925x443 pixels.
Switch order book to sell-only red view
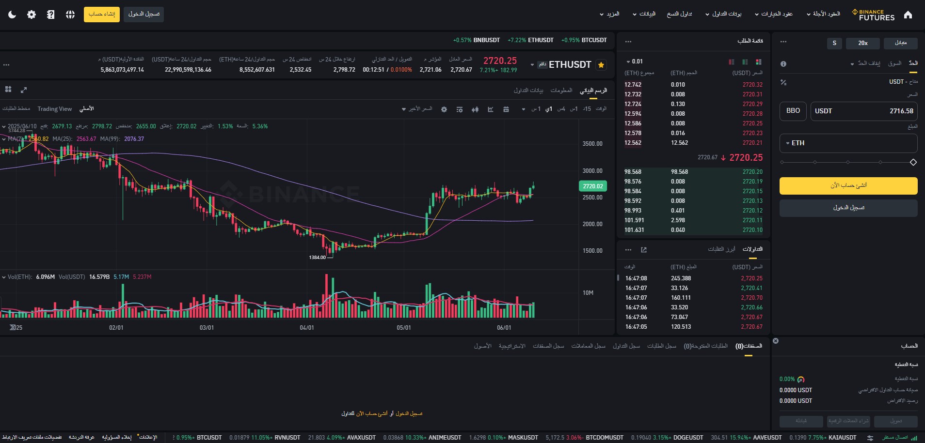pos(731,62)
